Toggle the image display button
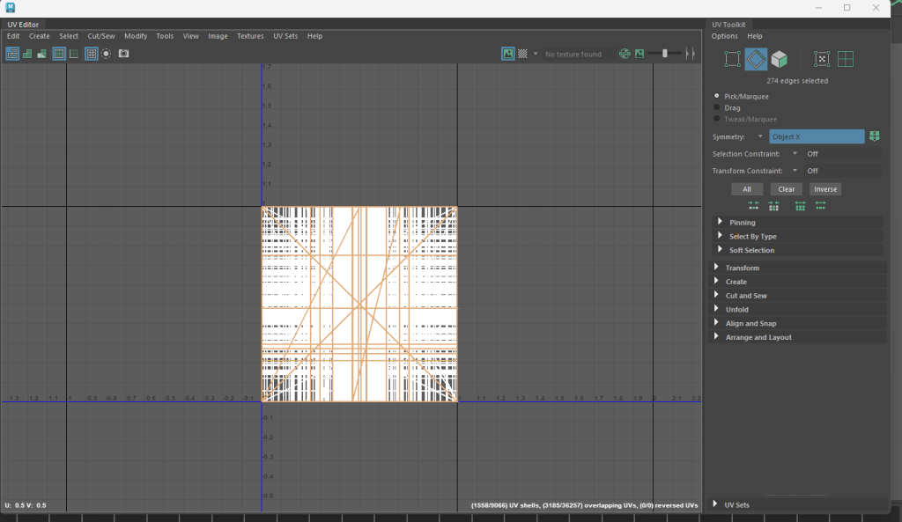 click(508, 54)
